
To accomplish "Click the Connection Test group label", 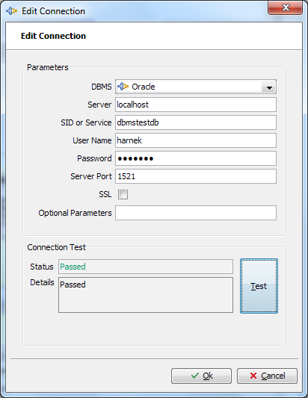I will tap(56, 247).
